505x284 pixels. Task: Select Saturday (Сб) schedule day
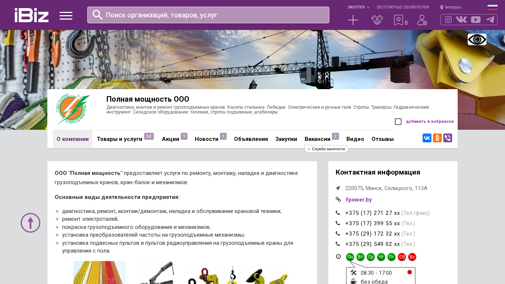click(402, 257)
